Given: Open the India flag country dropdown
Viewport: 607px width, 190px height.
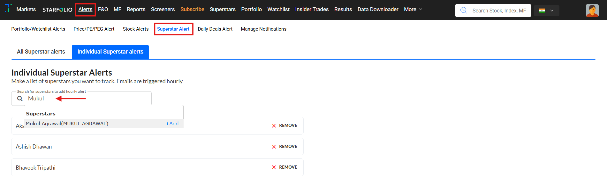Looking at the screenshot, I should [546, 11].
